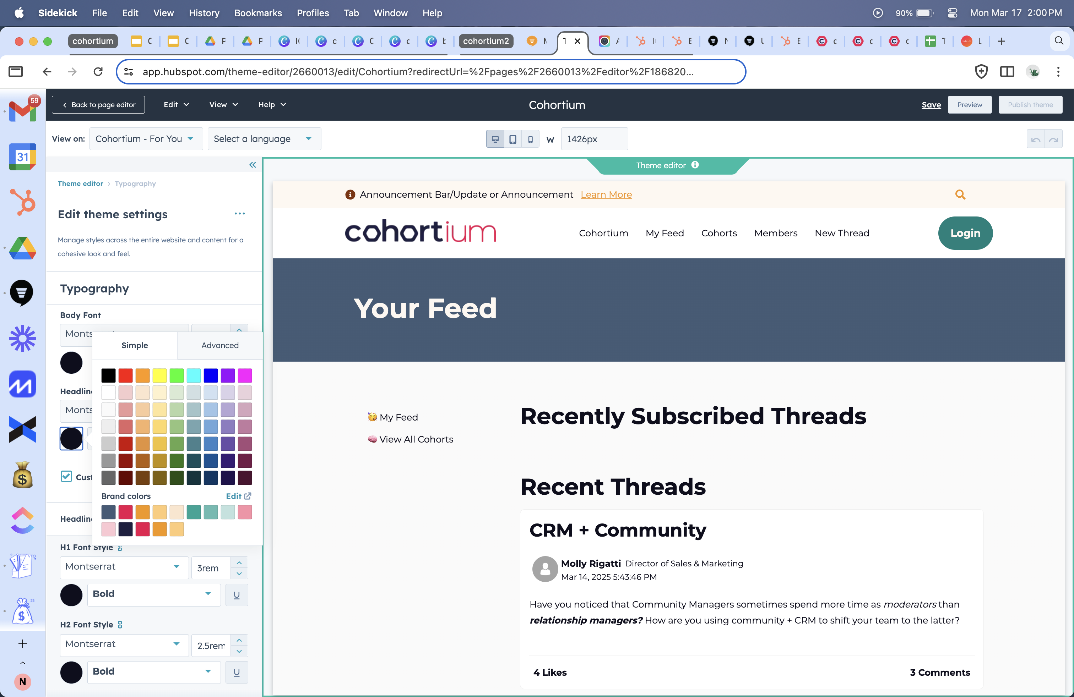Click the Preview button
Image resolution: width=1074 pixels, height=697 pixels.
point(969,105)
